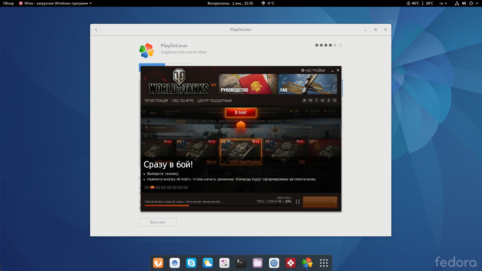Open the YouTube channel icon

323,100
